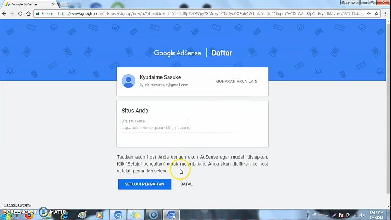Viewport: 391px width, 220px height.
Task: Click SETUJUI PENGAITAN button
Action: (x=145, y=184)
